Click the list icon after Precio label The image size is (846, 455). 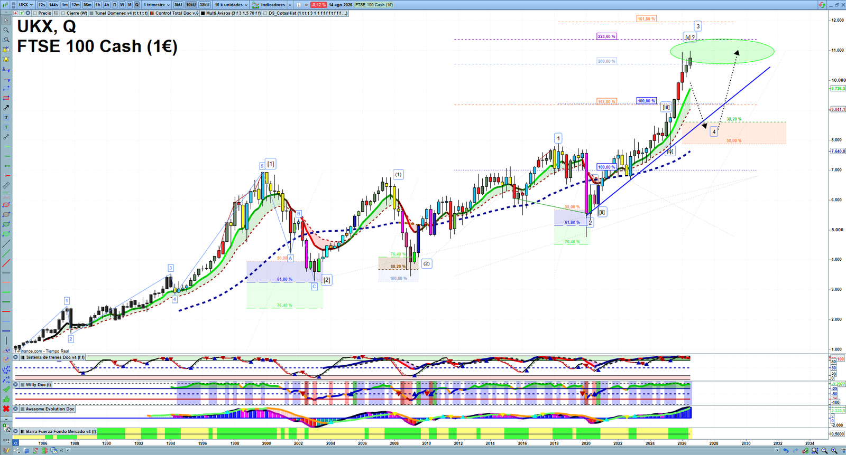tap(56, 13)
